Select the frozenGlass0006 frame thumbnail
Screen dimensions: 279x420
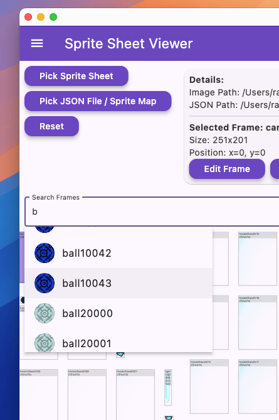(x=87, y=395)
